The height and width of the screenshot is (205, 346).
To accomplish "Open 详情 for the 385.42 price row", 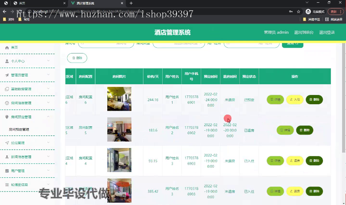I will 275,191.
